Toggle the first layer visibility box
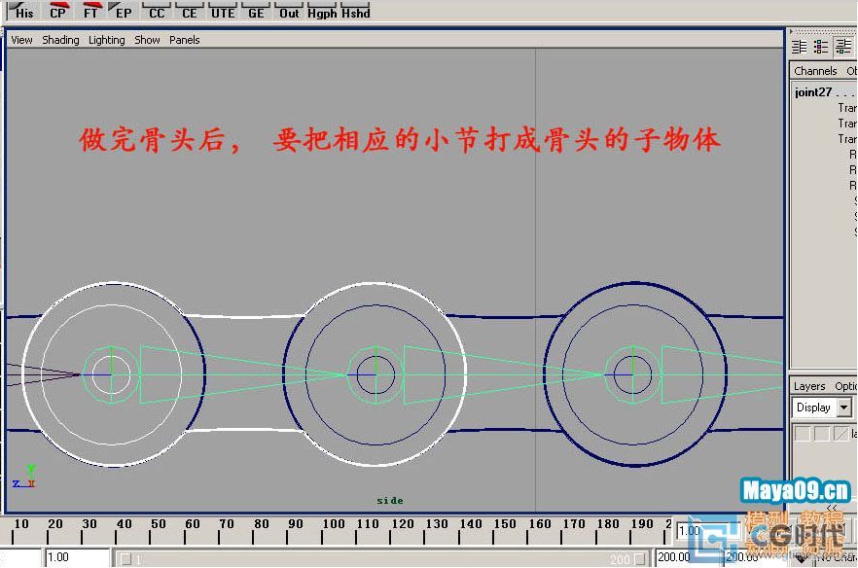Screen dimensions: 858x568 803,434
